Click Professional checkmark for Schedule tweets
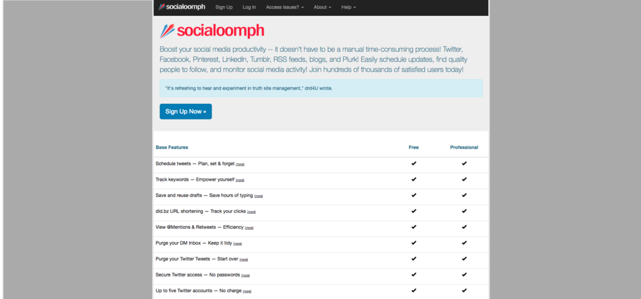 pos(464,163)
